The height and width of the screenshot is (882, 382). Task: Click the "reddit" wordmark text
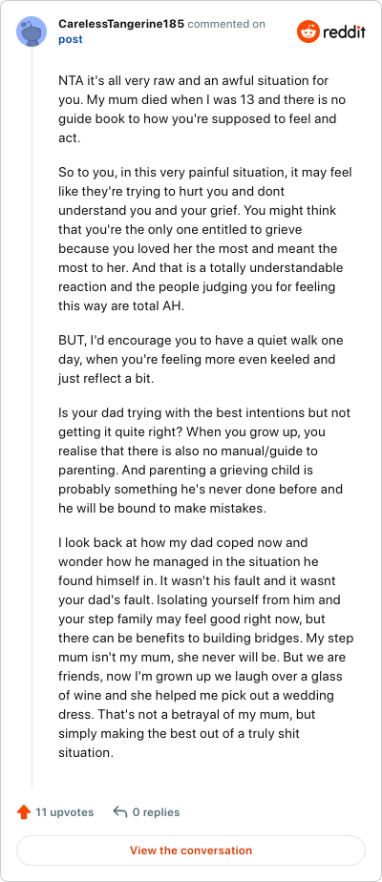[344, 32]
